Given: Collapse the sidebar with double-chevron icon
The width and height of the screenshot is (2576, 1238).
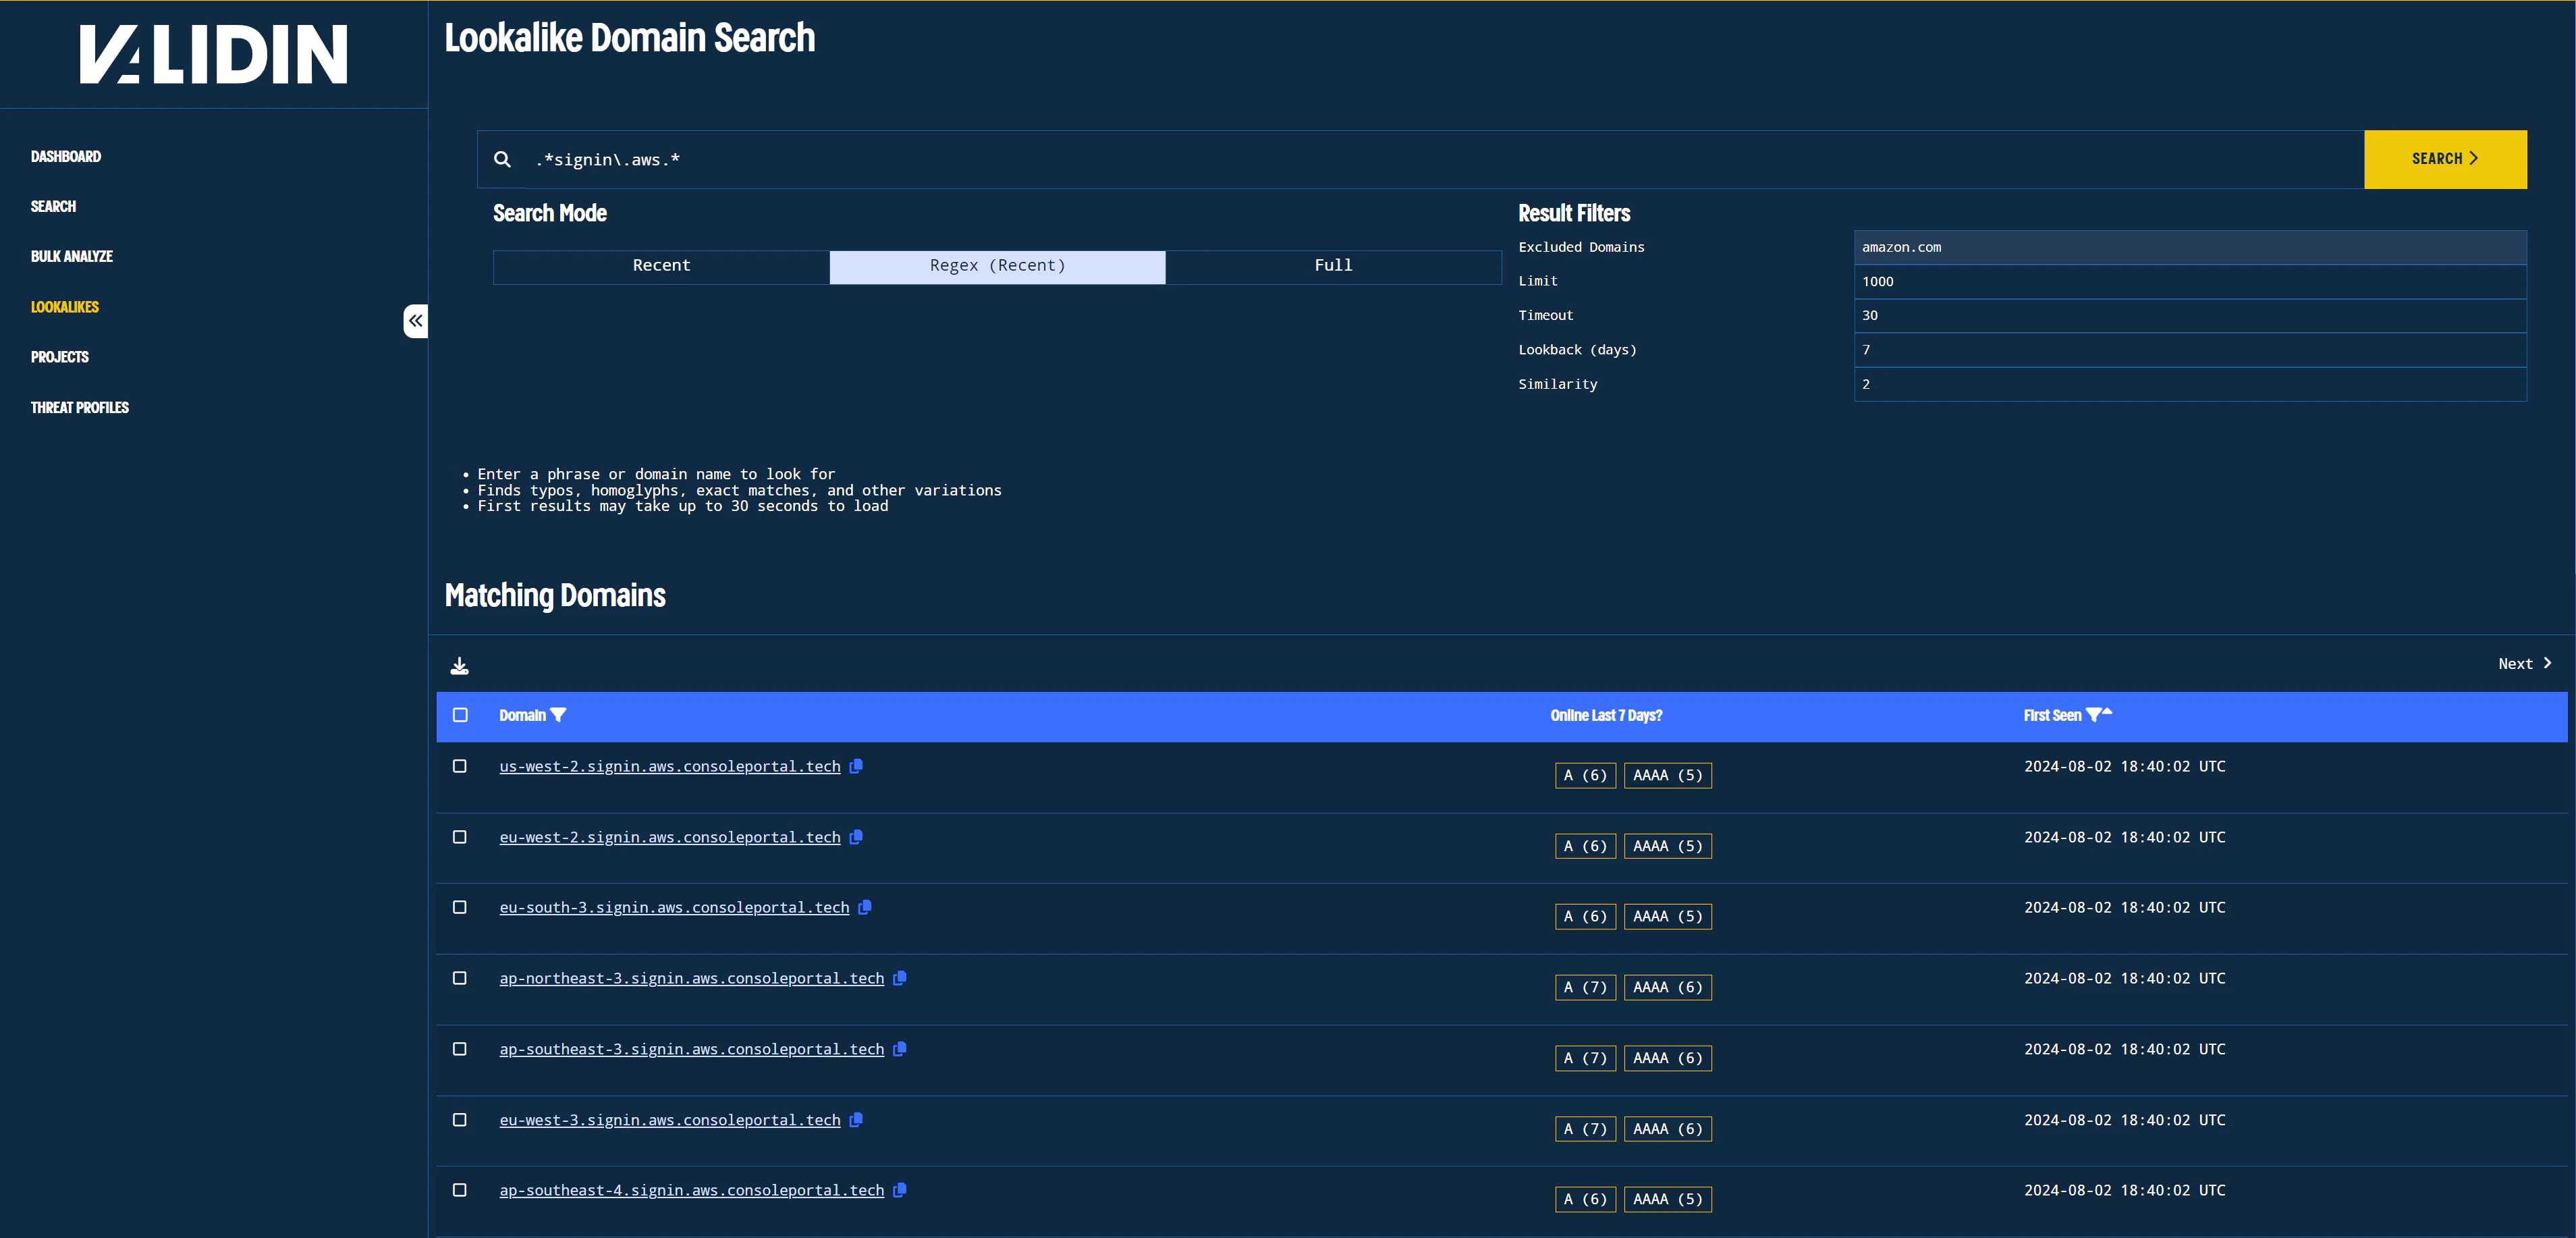Looking at the screenshot, I should tap(416, 321).
